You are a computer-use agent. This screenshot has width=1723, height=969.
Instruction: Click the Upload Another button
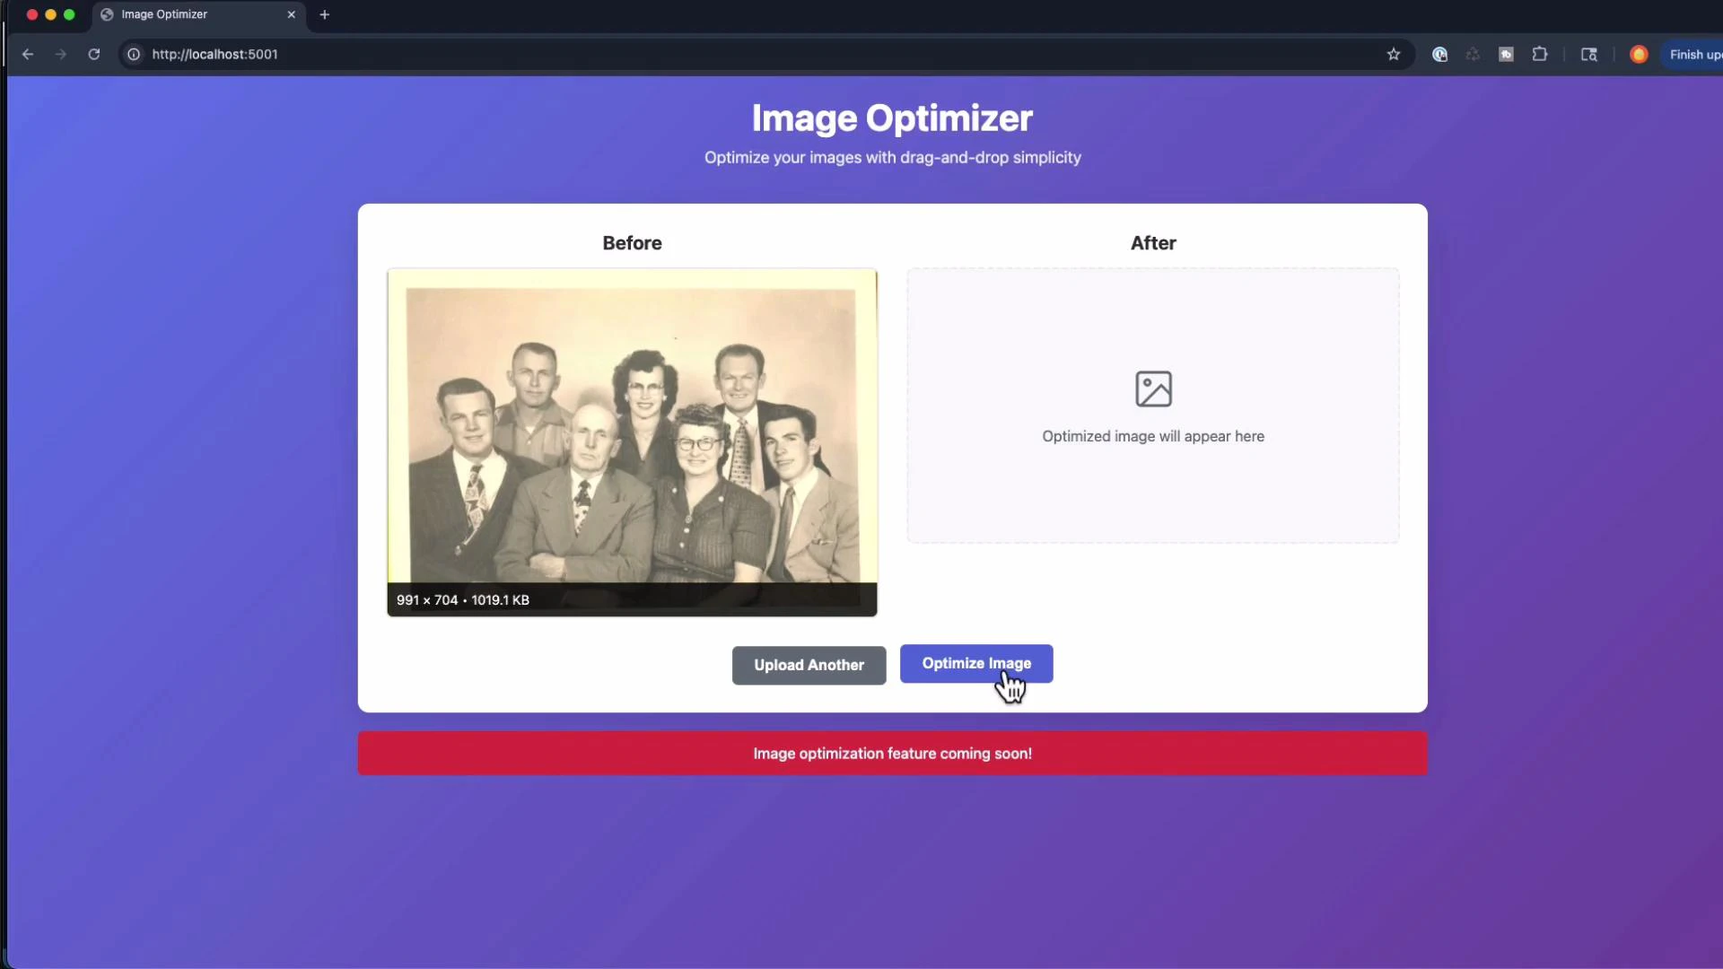click(x=808, y=665)
